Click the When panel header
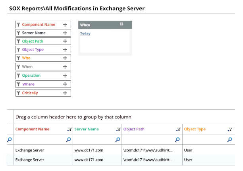Viewport: 243px width, 171px height. (105, 25)
